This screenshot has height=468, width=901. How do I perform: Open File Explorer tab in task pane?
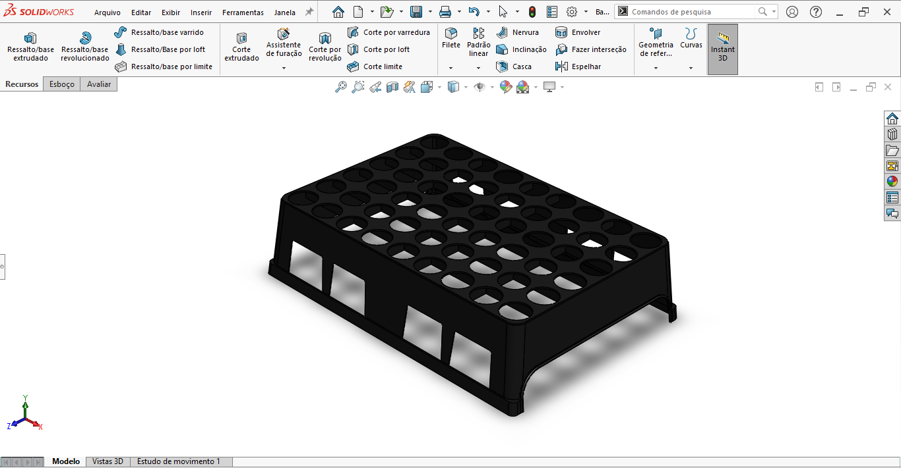[x=892, y=150]
